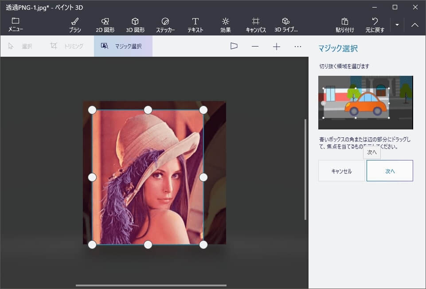Activate the マジック選択 tab
This screenshot has height=289, width=426.
click(x=123, y=46)
